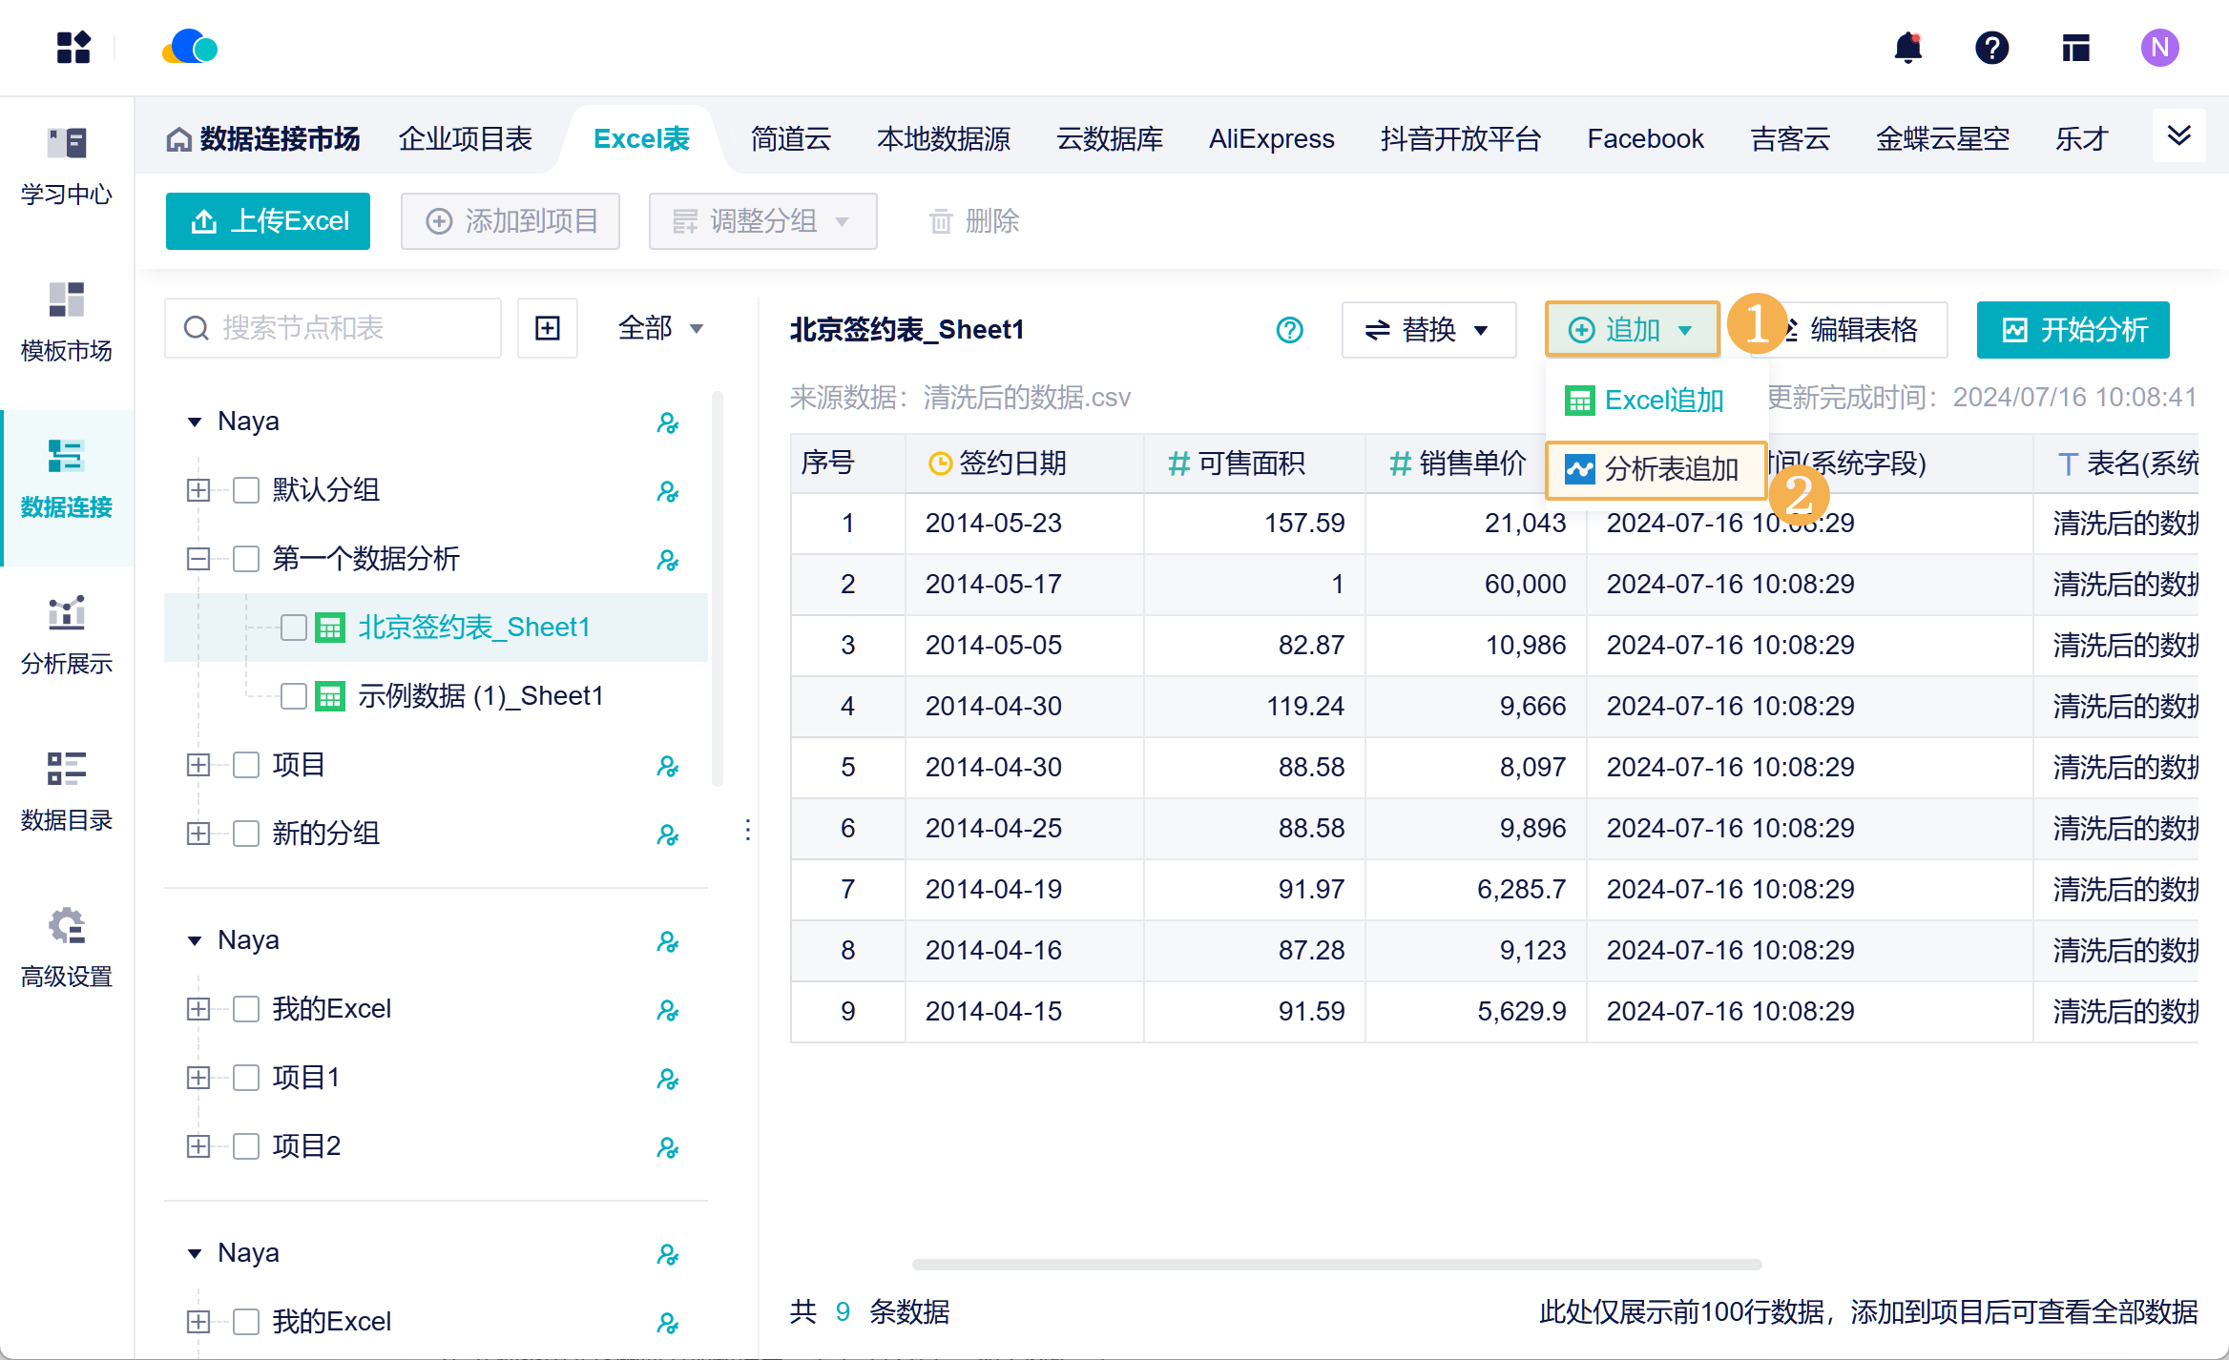Tick the 默认分组 checkbox
This screenshot has height=1360, width=2229.
click(x=246, y=490)
